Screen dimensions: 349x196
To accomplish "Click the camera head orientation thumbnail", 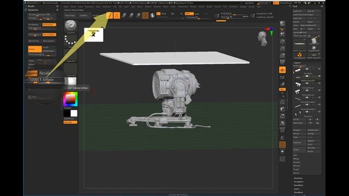I will point(263,39).
